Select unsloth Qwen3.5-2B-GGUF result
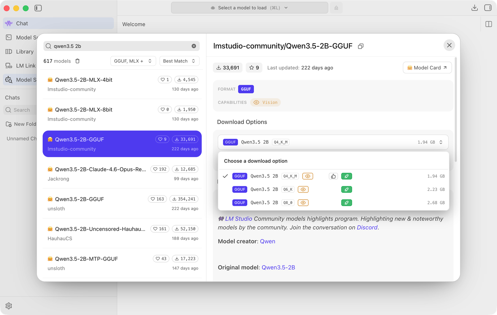This screenshot has width=497, height=315. (x=122, y=204)
